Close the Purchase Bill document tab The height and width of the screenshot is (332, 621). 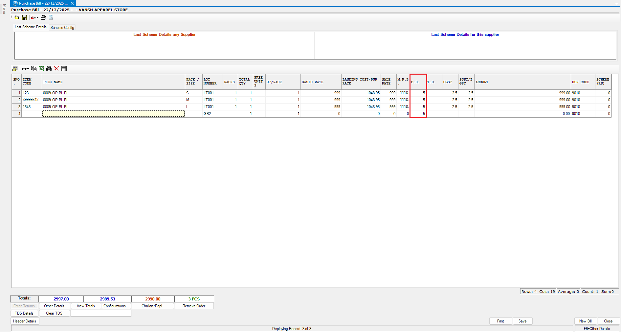[72, 3]
